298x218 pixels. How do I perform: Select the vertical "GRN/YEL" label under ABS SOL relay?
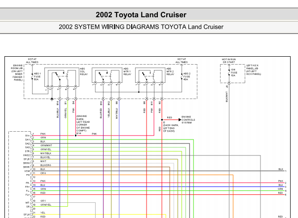66,113
